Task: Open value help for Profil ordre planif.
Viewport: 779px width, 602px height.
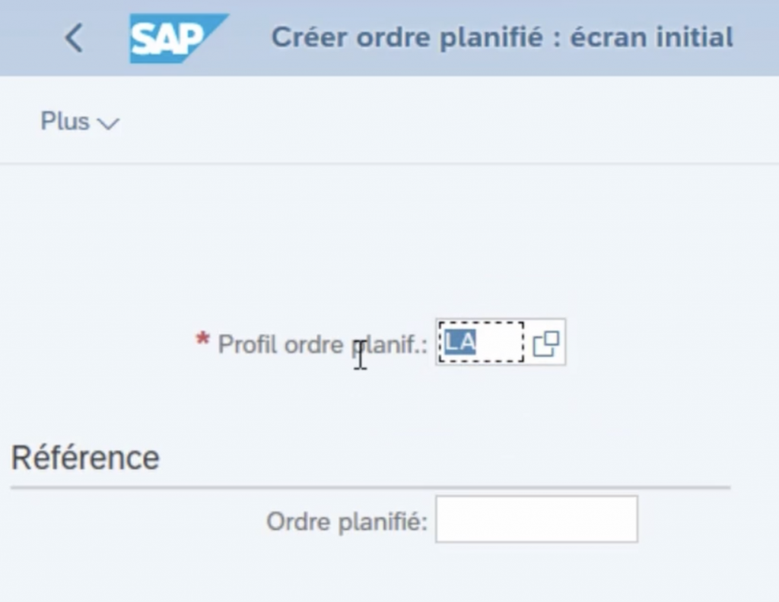Action: (545, 344)
